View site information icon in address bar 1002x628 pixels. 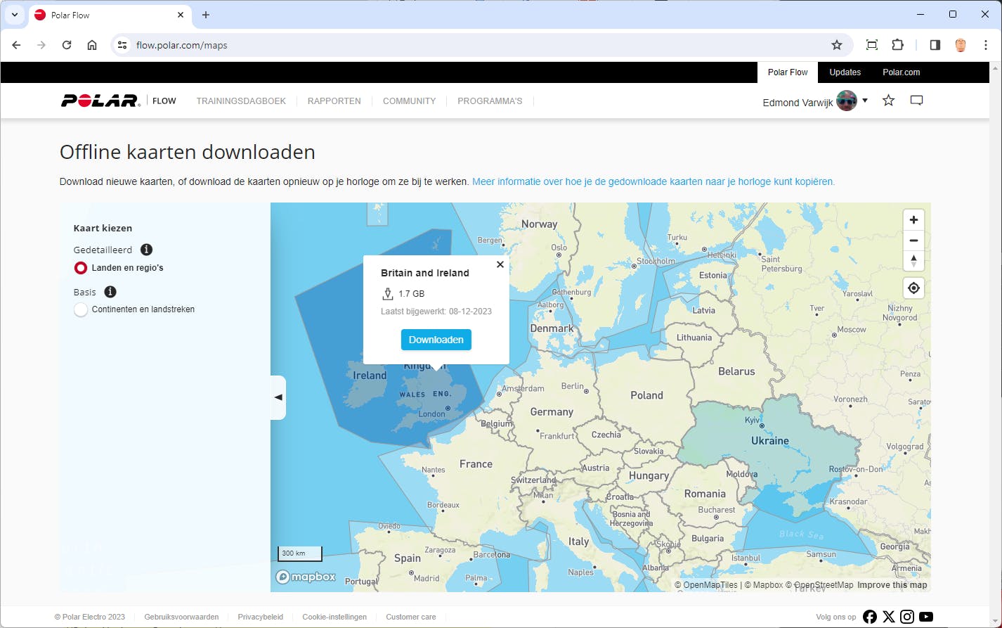[122, 45]
